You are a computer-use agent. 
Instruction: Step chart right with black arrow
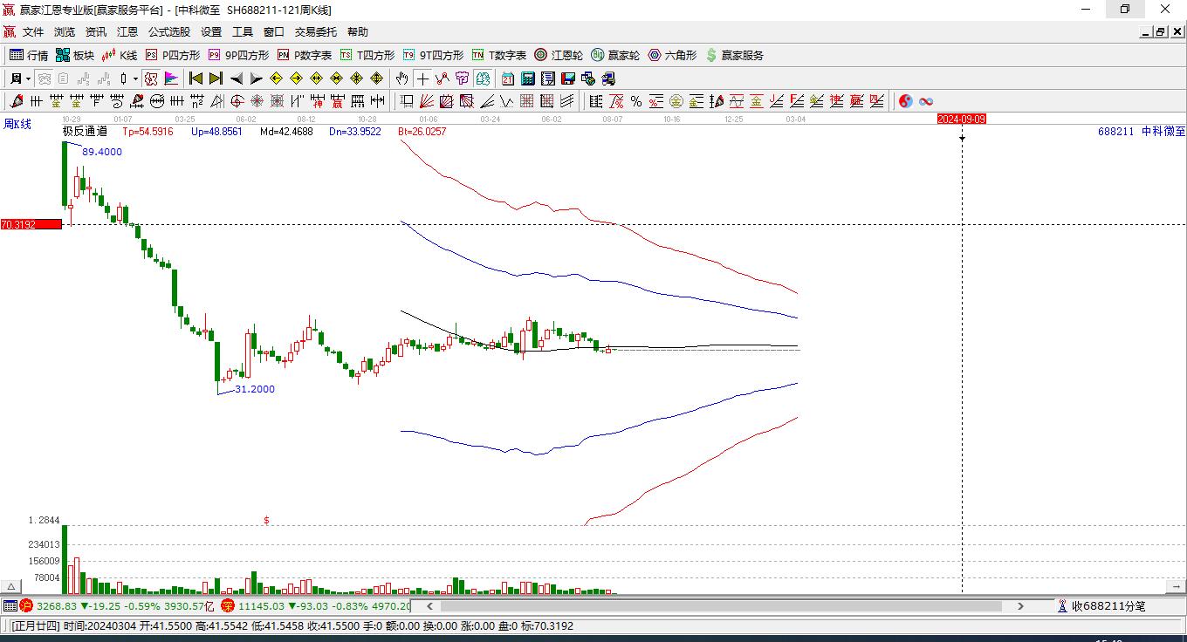[256, 79]
